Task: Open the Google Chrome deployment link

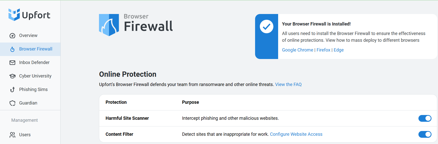Action: pos(297,50)
